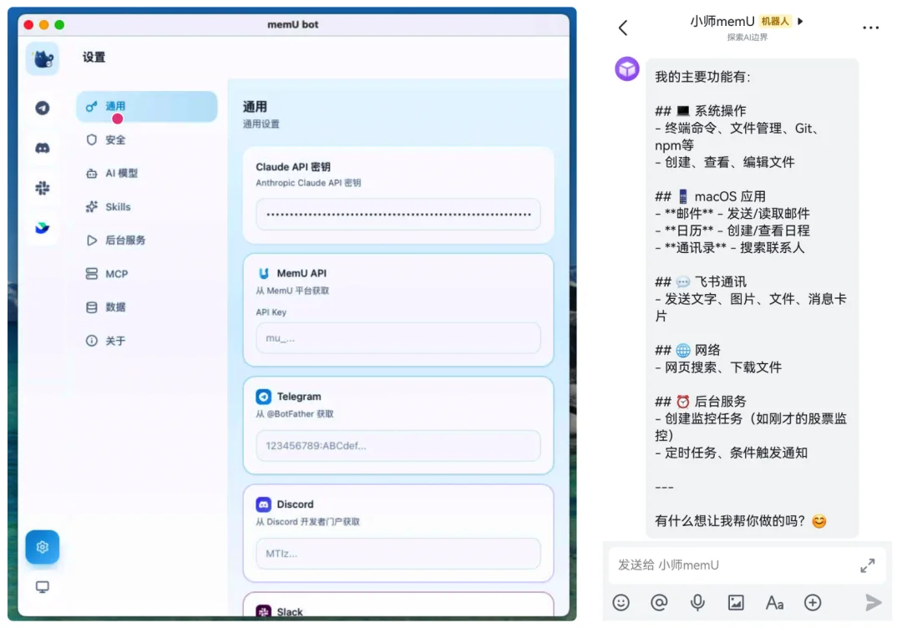Screen dimensions: 902x628
Task: Expand the disclosure arrow next to 机器人 badge
Action: tap(801, 21)
